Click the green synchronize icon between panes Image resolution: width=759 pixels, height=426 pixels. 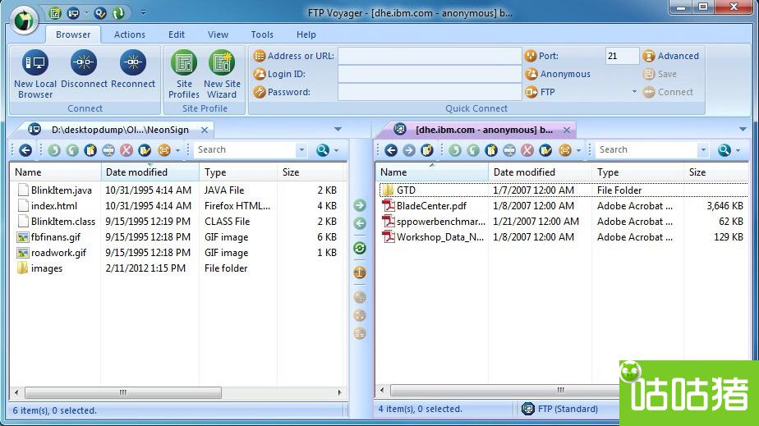tap(360, 249)
